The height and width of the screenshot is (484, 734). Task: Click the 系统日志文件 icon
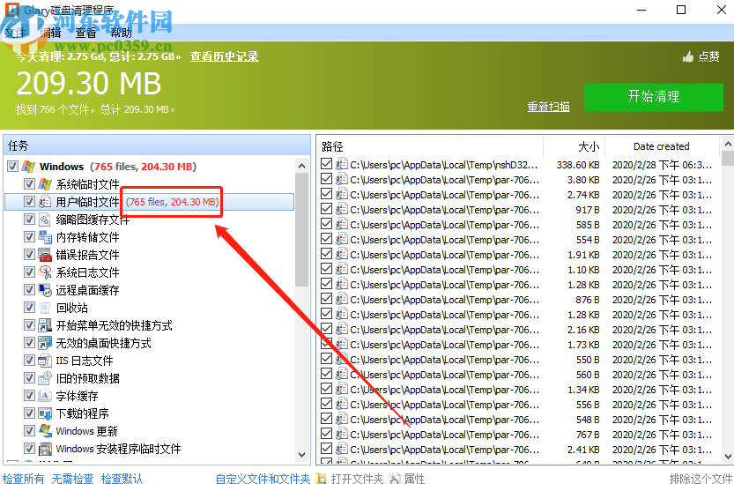click(45, 272)
